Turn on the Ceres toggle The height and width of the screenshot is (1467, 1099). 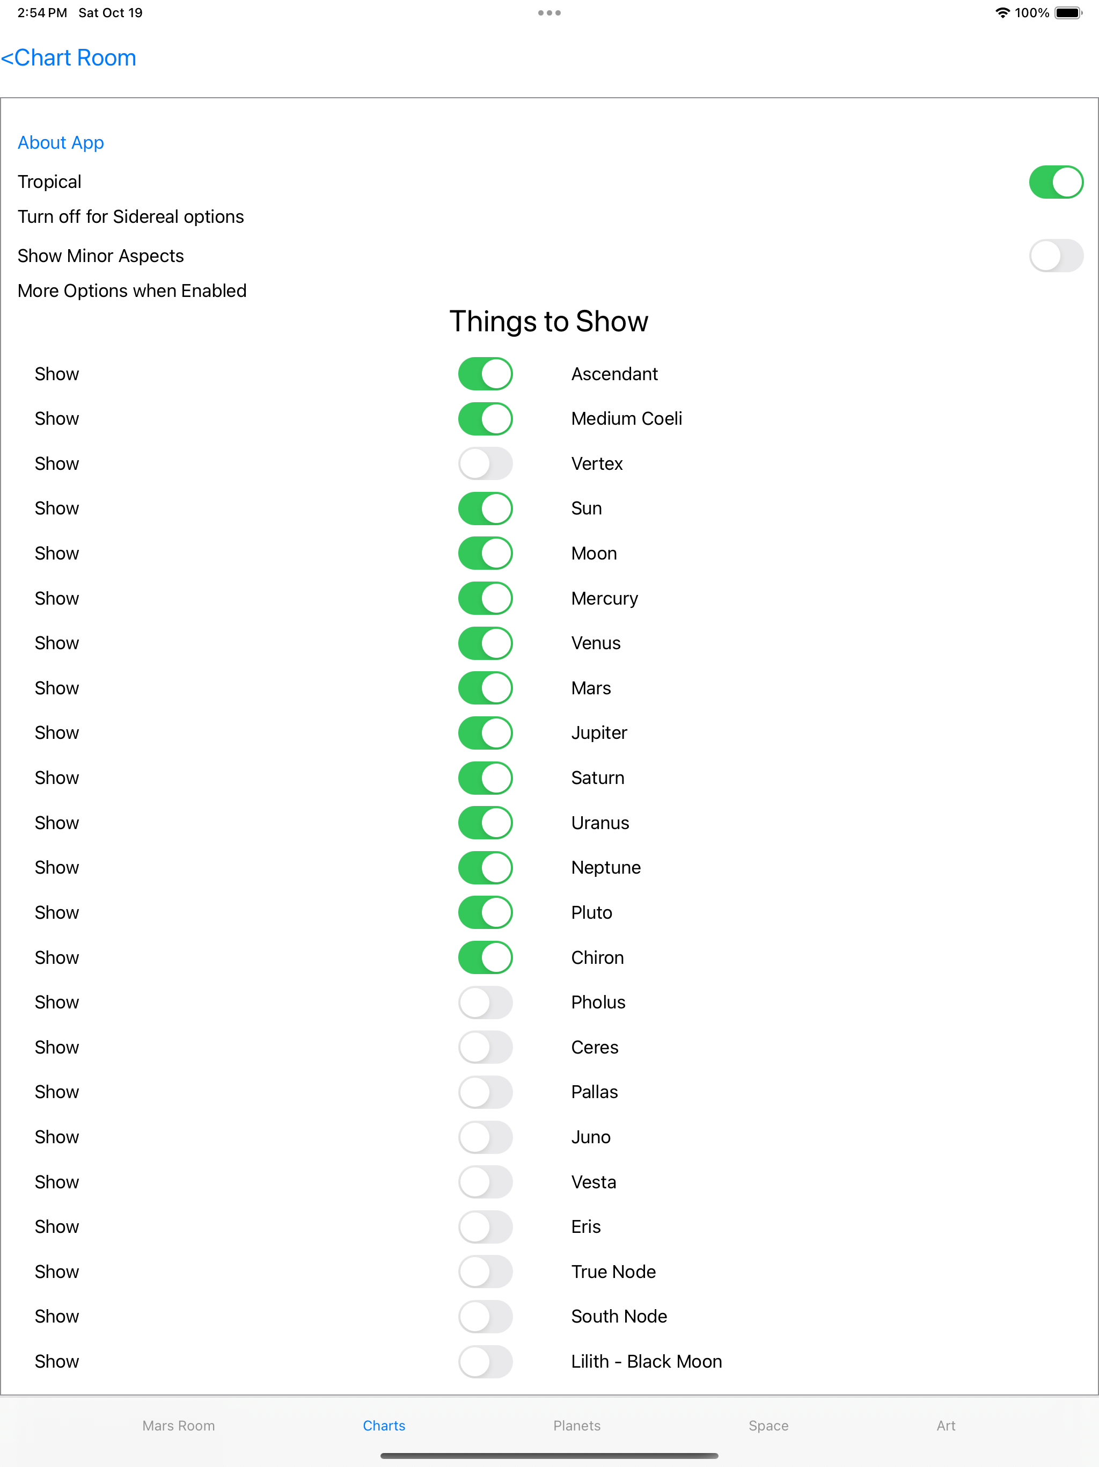click(x=485, y=1047)
